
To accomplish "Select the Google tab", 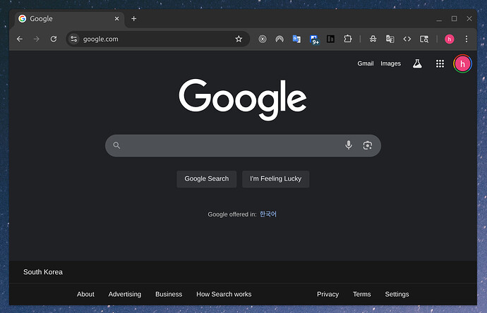I will [69, 19].
